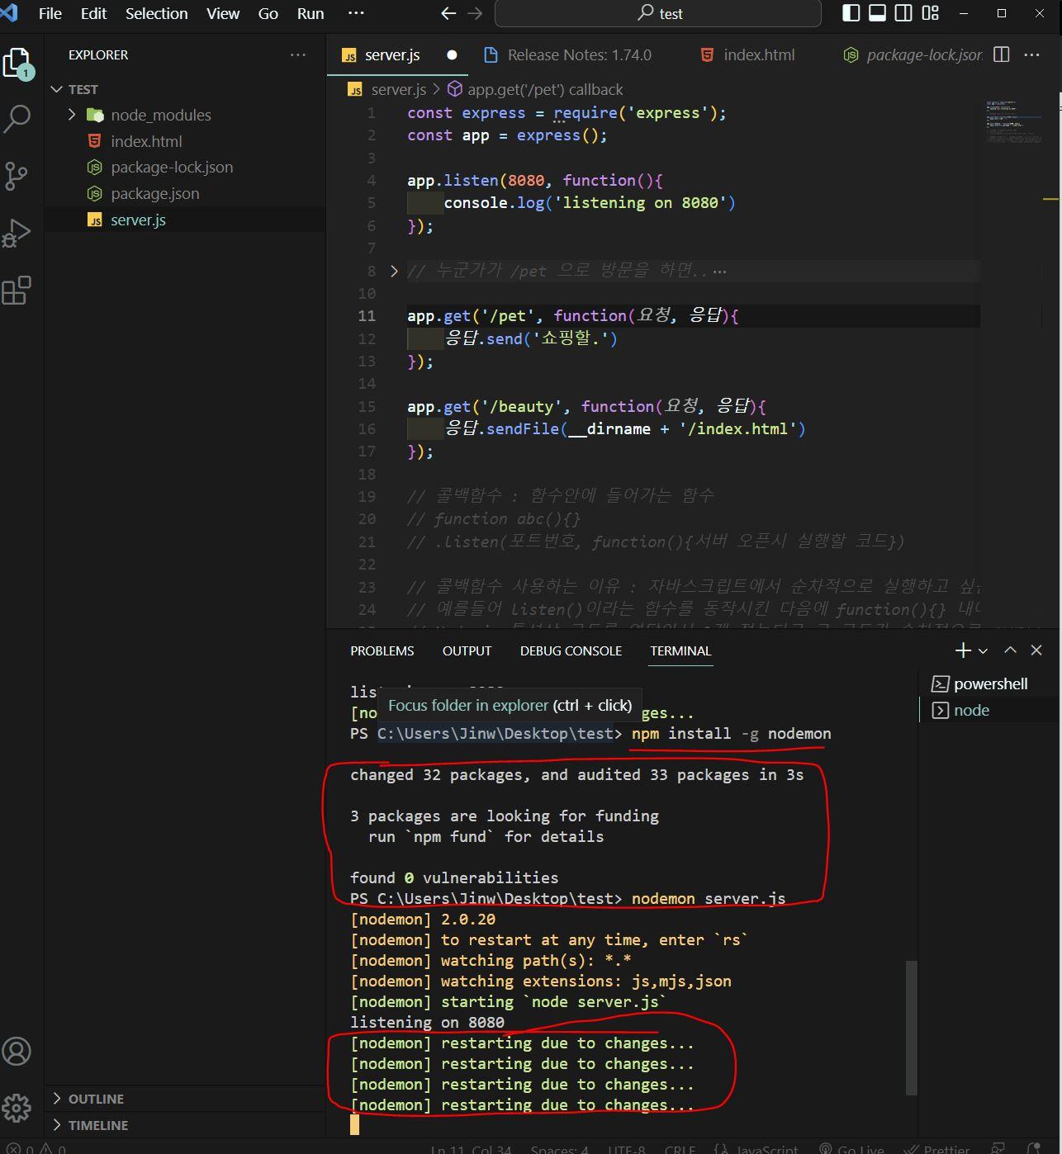This screenshot has height=1154, width=1062.
Task: Click the test command center search box
Action: [x=657, y=13]
